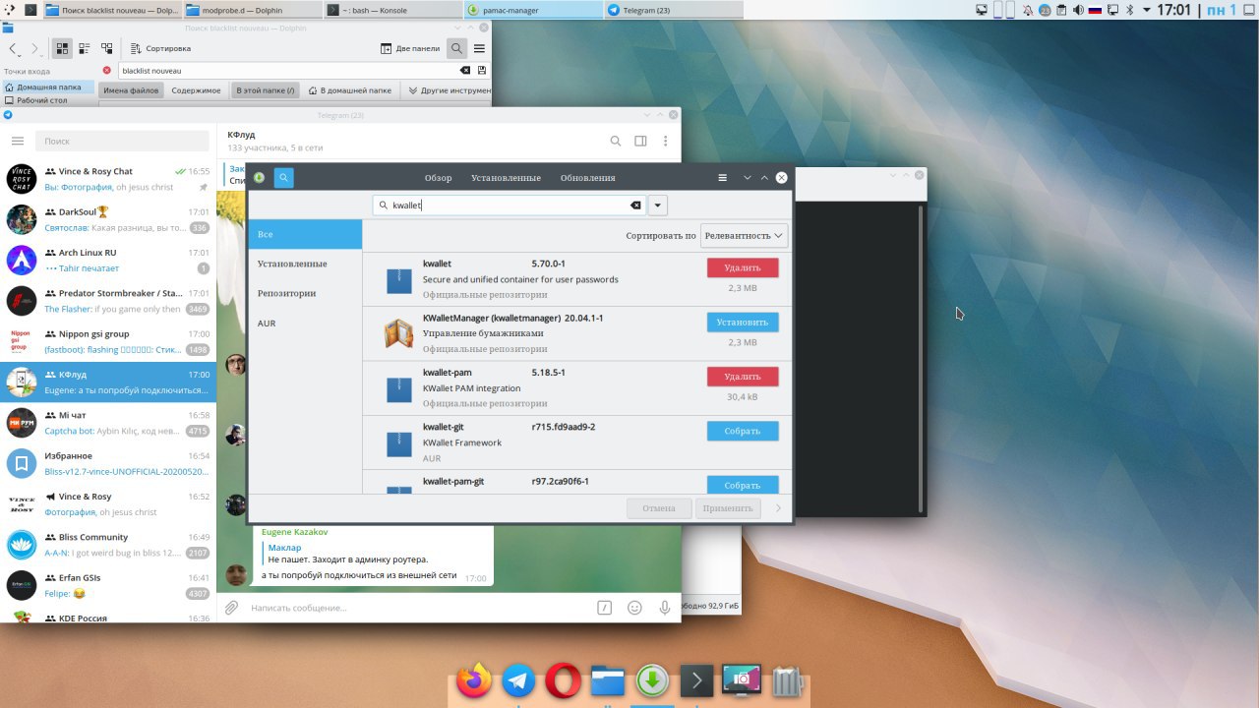Clear the kwallet search text

coord(635,206)
